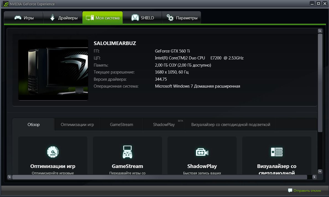Click the horizontal scrollbar right arrow
The width and height of the screenshot is (329, 197).
tap(314, 177)
